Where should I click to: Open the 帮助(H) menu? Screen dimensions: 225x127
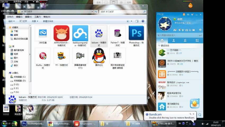(47, 17)
